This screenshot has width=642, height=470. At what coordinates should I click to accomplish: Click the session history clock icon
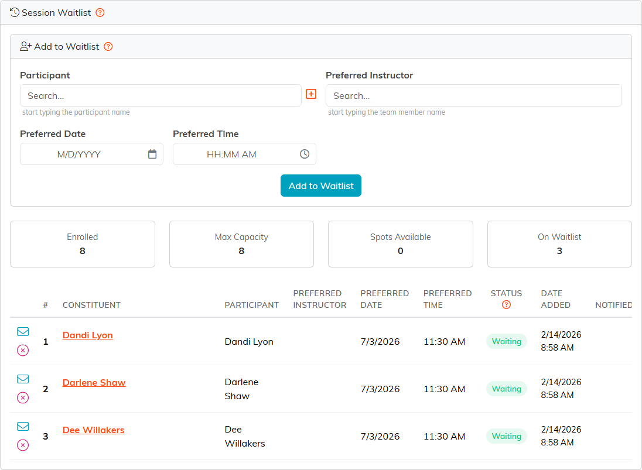pyautogui.click(x=15, y=13)
